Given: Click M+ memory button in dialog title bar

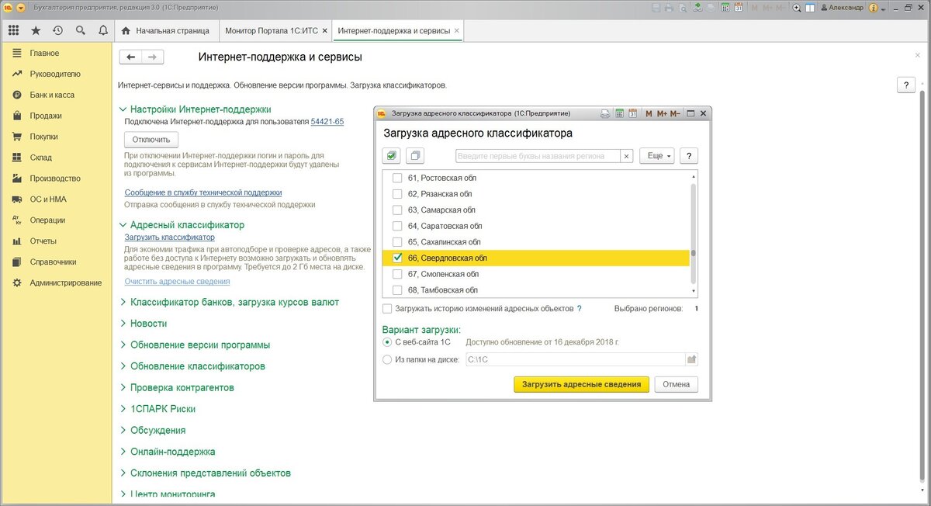Looking at the screenshot, I should pos(662,113).
